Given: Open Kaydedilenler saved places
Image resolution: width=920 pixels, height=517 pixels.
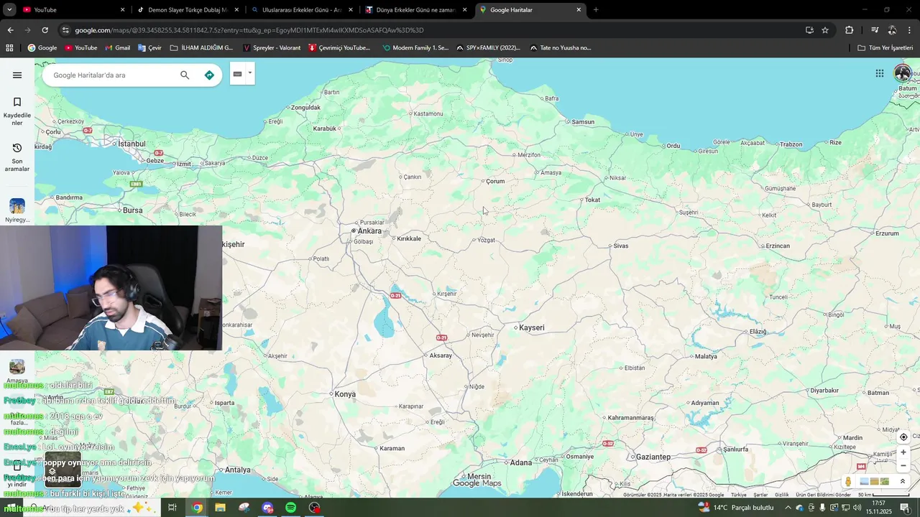Looking at the screenshot, I should (x=17, y=111).
